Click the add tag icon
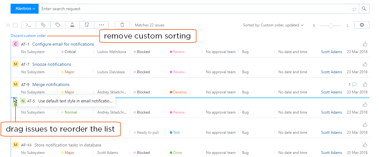Image resolution: width=379 pixels, height=157 pixels. tap(58, 25)
